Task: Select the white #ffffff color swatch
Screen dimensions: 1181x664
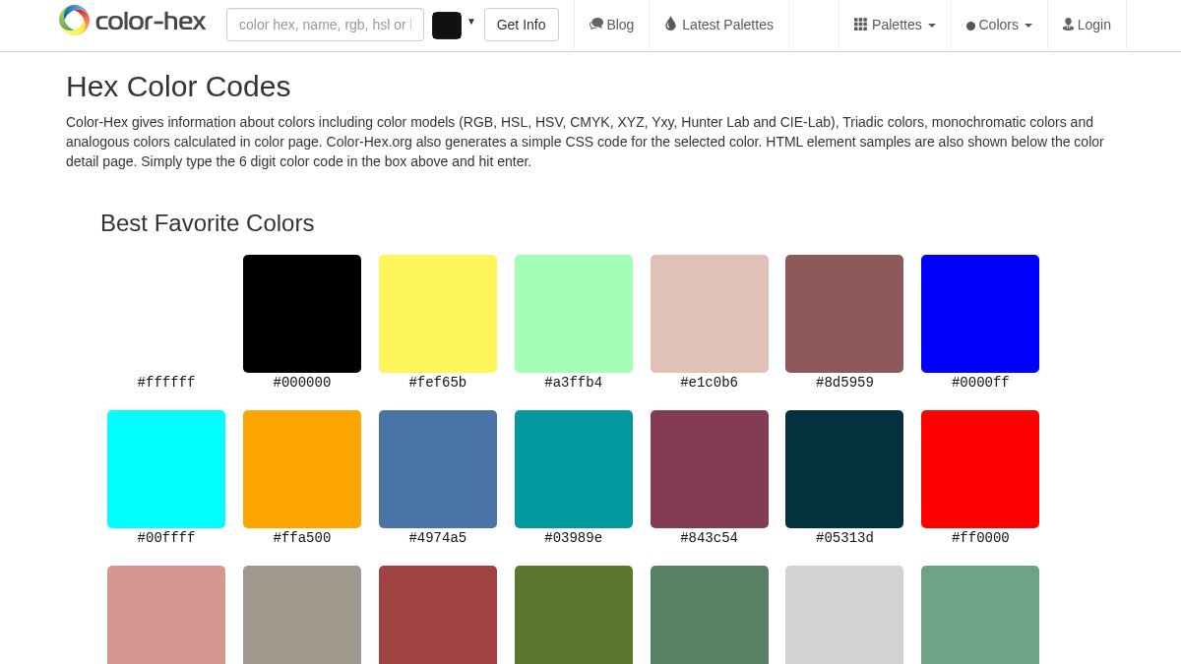Action: coord(166,314)
